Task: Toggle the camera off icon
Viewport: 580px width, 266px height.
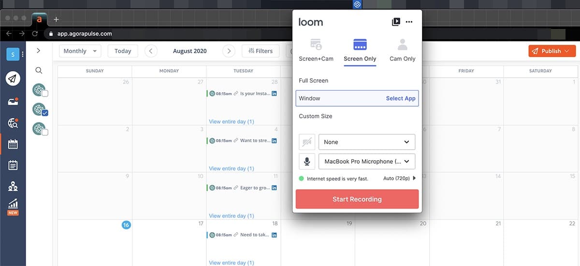Action: tap(307, 142)
